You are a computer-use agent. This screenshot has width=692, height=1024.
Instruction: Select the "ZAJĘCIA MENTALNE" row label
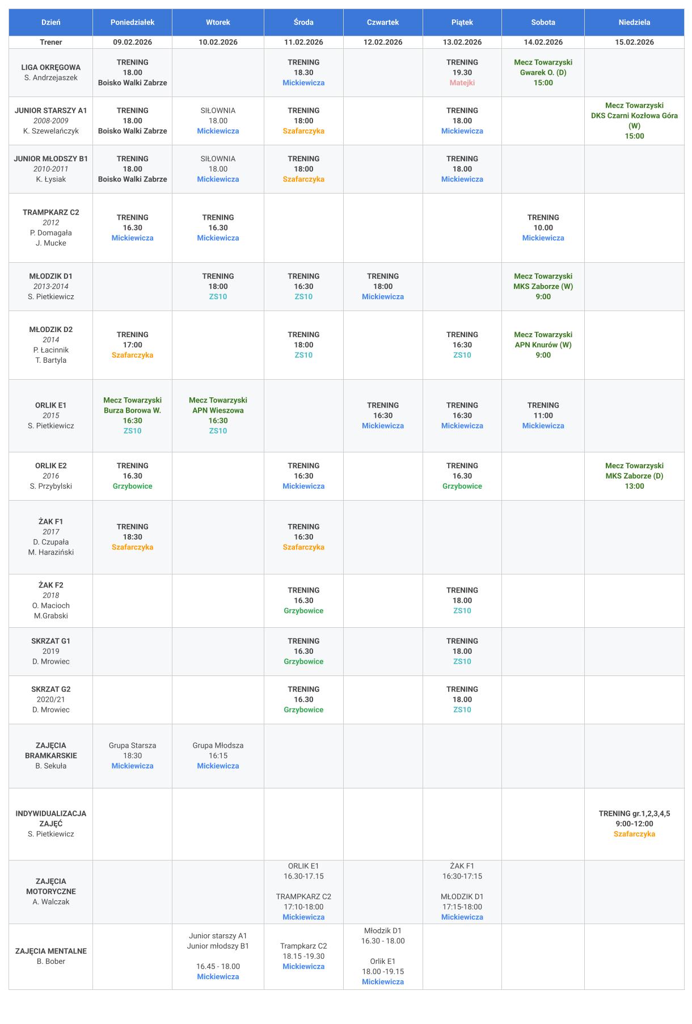point(51,951)
